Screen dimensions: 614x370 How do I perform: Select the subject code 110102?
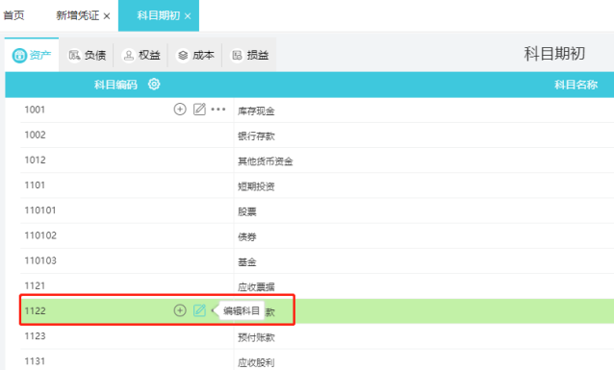click(40, 235)
